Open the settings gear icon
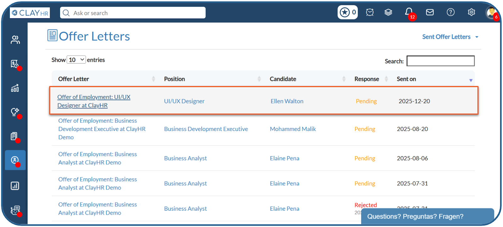The width and height of the screenshot is (503, 227). 471,12
